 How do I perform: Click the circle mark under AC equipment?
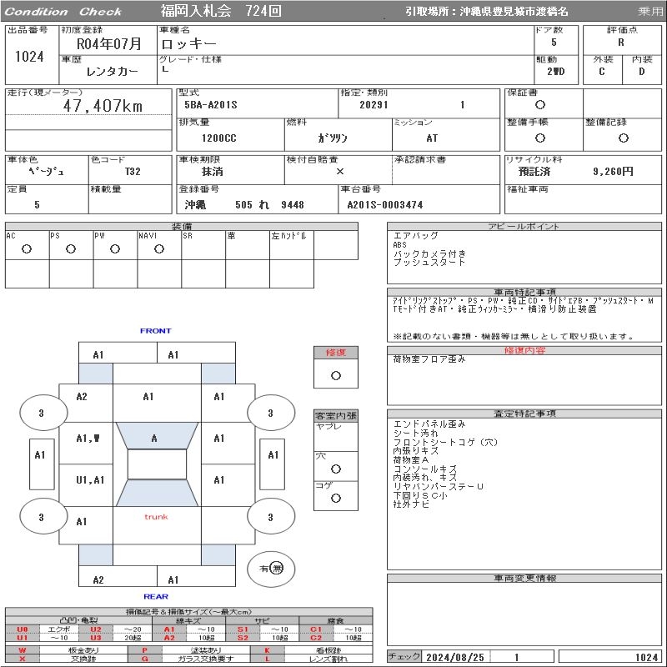point(27,248)
